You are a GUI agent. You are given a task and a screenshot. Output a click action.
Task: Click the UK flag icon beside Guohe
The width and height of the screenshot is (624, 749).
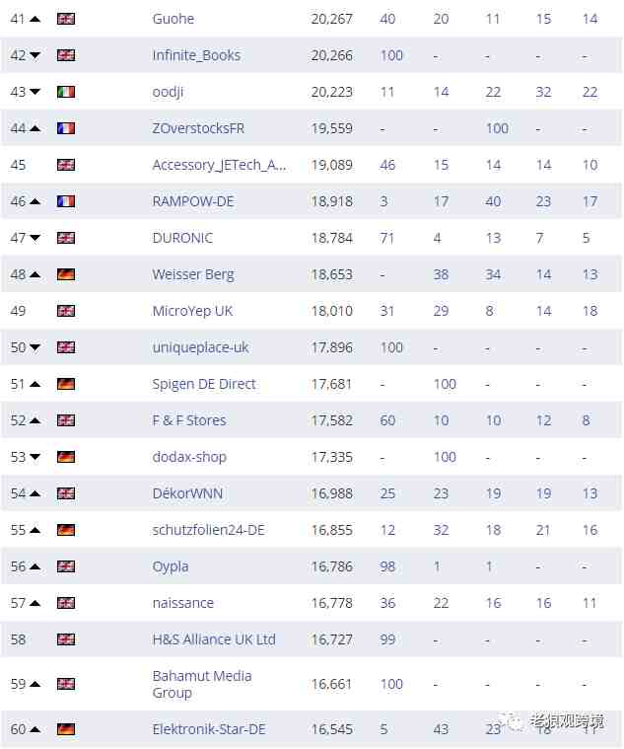point(66,19)
